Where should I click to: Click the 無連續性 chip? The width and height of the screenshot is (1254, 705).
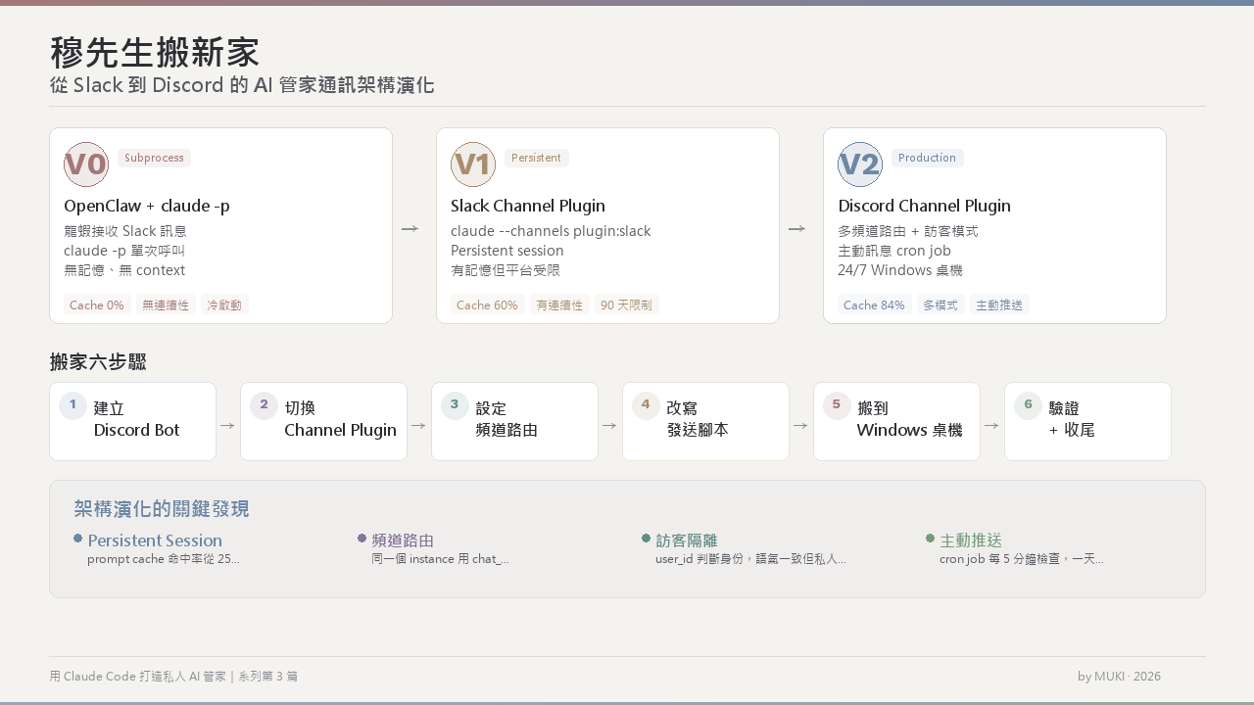166,305
